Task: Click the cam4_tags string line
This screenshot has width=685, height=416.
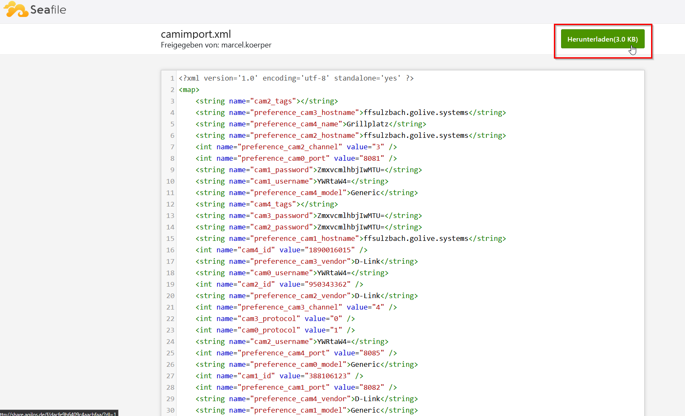Action: pos(267,204)
